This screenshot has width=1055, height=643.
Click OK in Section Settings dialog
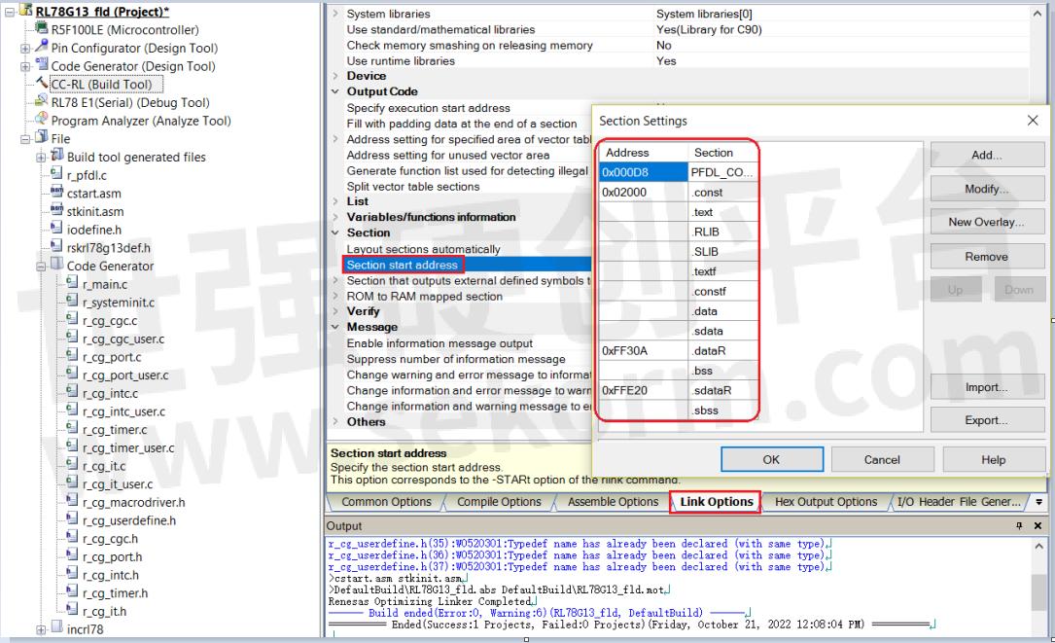tap(771, 460)
